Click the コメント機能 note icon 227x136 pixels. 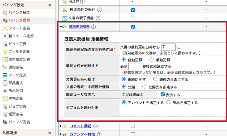click(65, 126)
